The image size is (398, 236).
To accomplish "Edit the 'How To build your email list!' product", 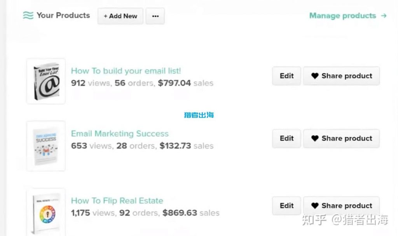I will coord(286,76).
